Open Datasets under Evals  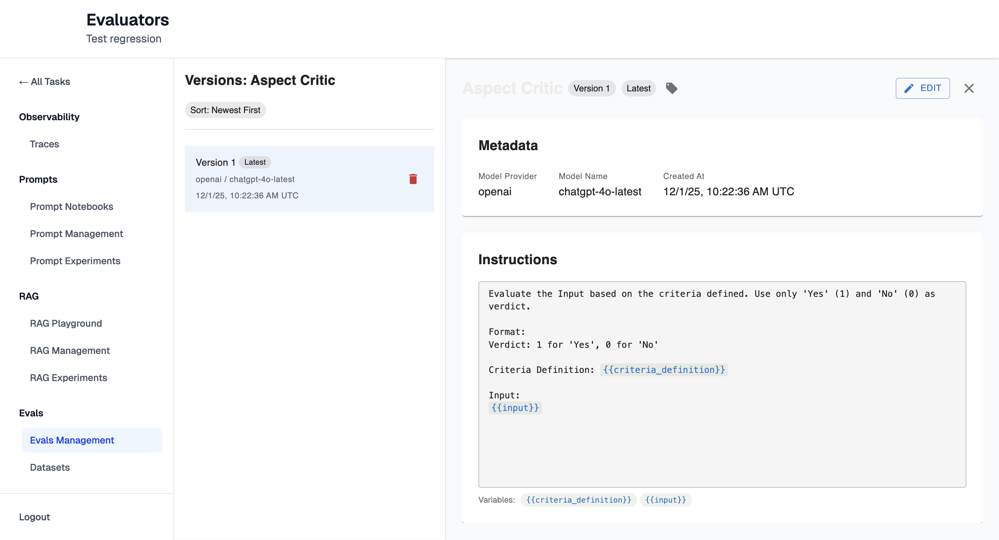tap(50, 467)
